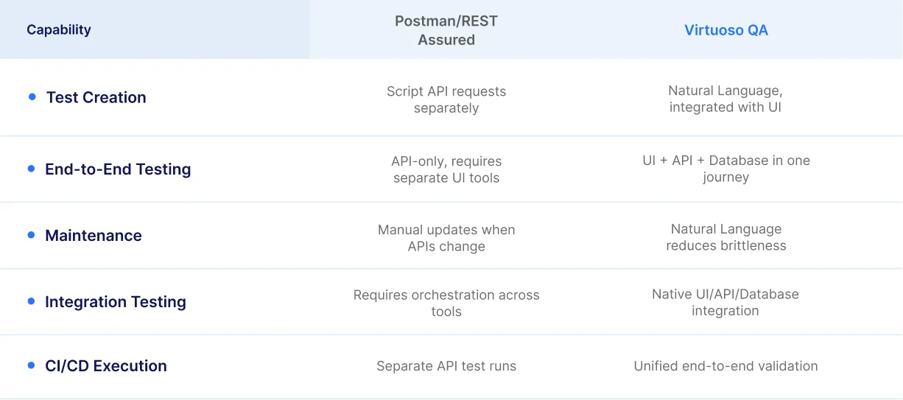
Task: Select the Test Creation row label
Action: pyautogui.click(x=96, y=97)
